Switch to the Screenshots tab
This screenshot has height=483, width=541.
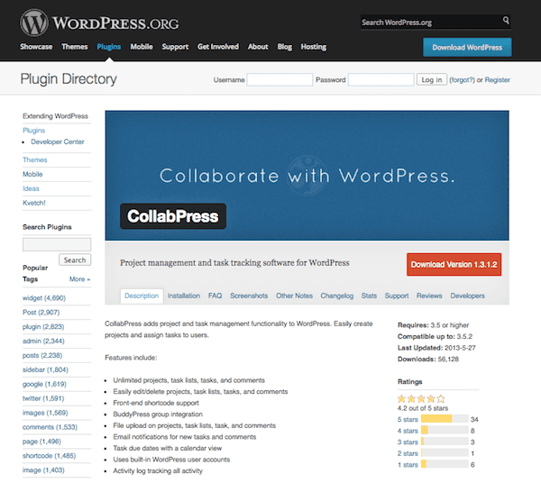[249, 296]
